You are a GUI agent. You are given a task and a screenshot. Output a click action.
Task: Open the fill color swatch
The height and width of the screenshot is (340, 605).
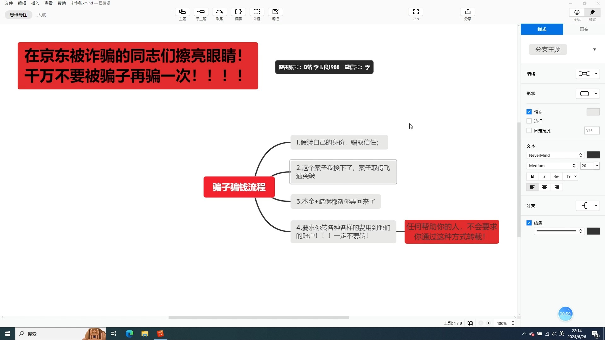pos(593,112)
